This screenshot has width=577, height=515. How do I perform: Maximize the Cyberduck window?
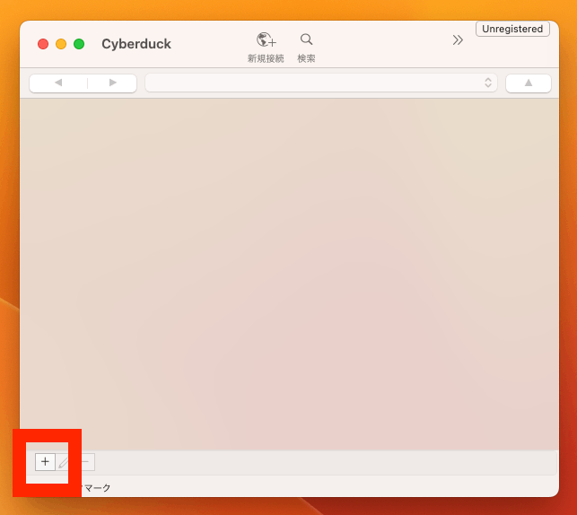coord(79,44)
